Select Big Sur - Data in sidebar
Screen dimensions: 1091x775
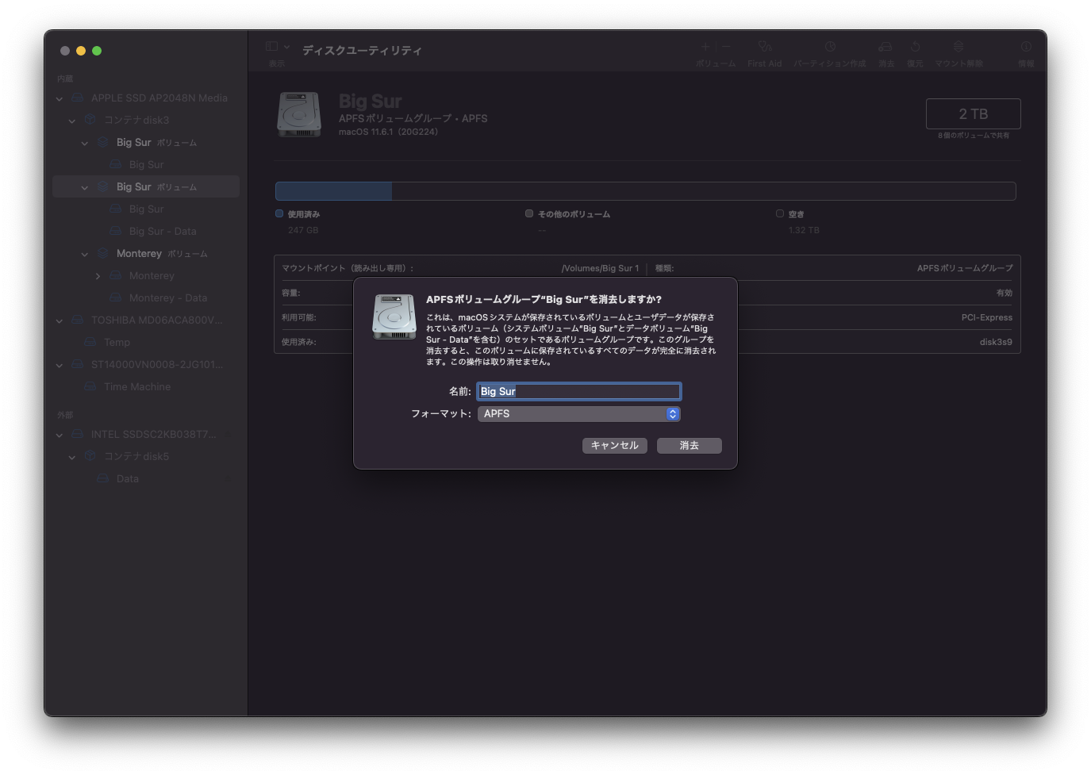tap(146, 231)
